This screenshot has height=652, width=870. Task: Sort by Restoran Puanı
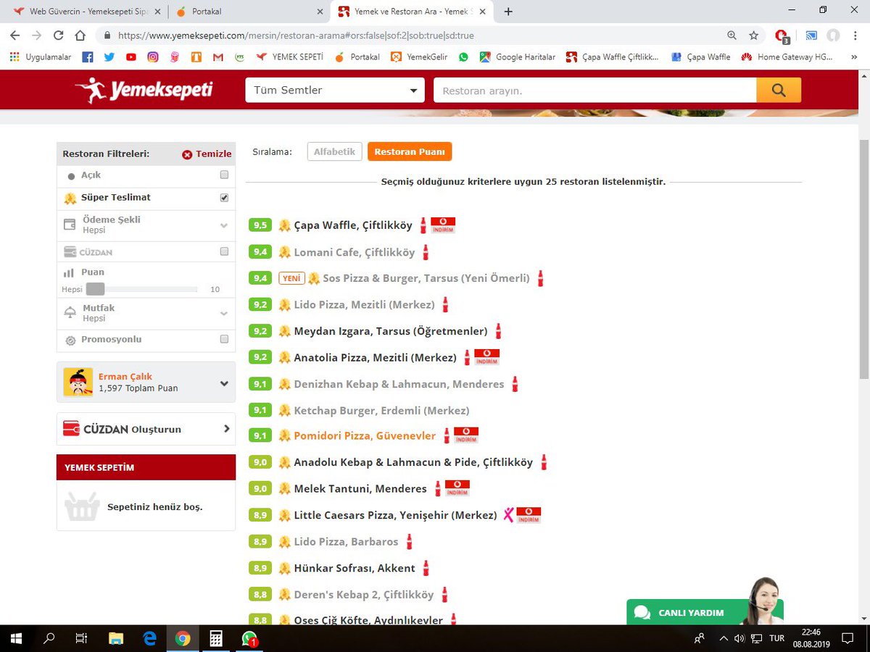(x=410, y=151)
